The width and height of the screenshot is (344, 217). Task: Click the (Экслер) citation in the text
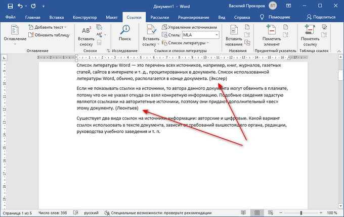218,79
